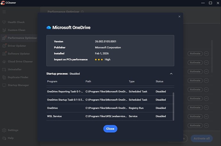Click the OneDrive cloud icon in dialog title
Screen dimensions: 221x146
(49, 27)
